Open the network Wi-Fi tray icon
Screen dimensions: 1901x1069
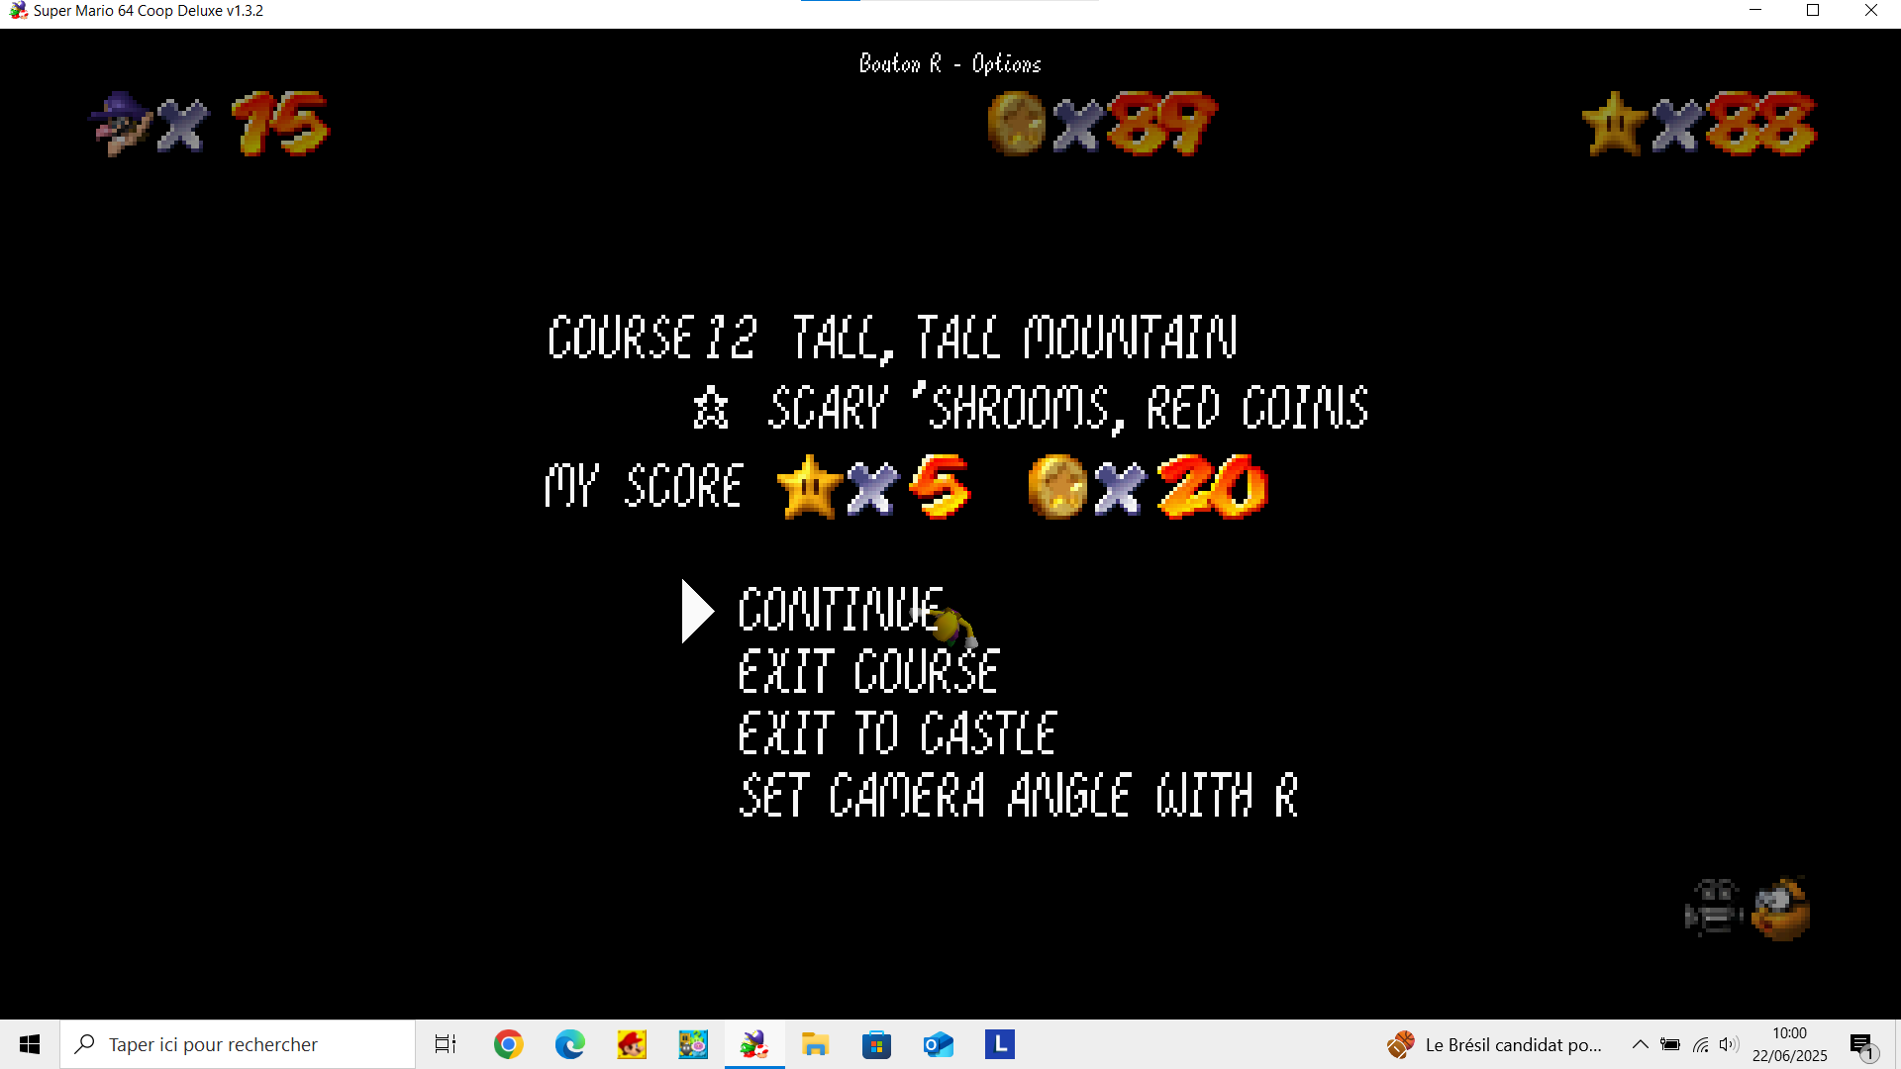coord(1701,1044)
